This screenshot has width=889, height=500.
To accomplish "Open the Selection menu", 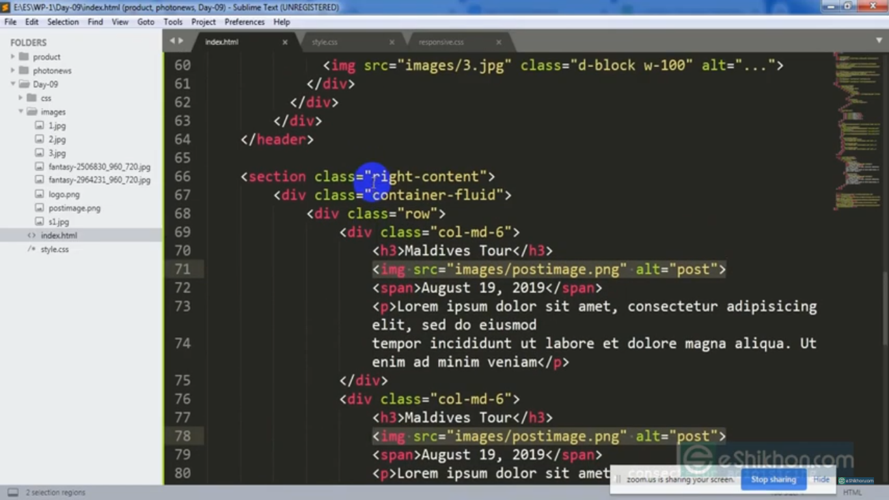I will pyautogui.click(x=62, y=21).
